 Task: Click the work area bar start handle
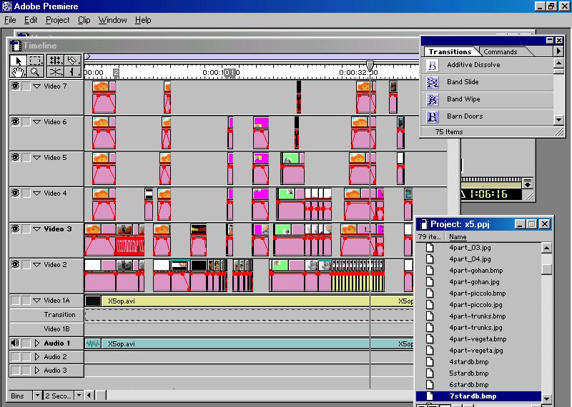[87, 56]
